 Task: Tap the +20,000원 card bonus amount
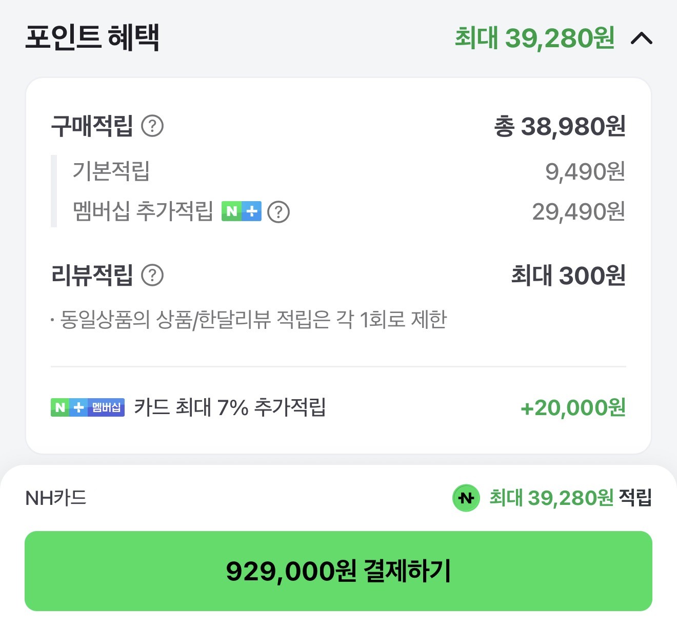point(573,408)
